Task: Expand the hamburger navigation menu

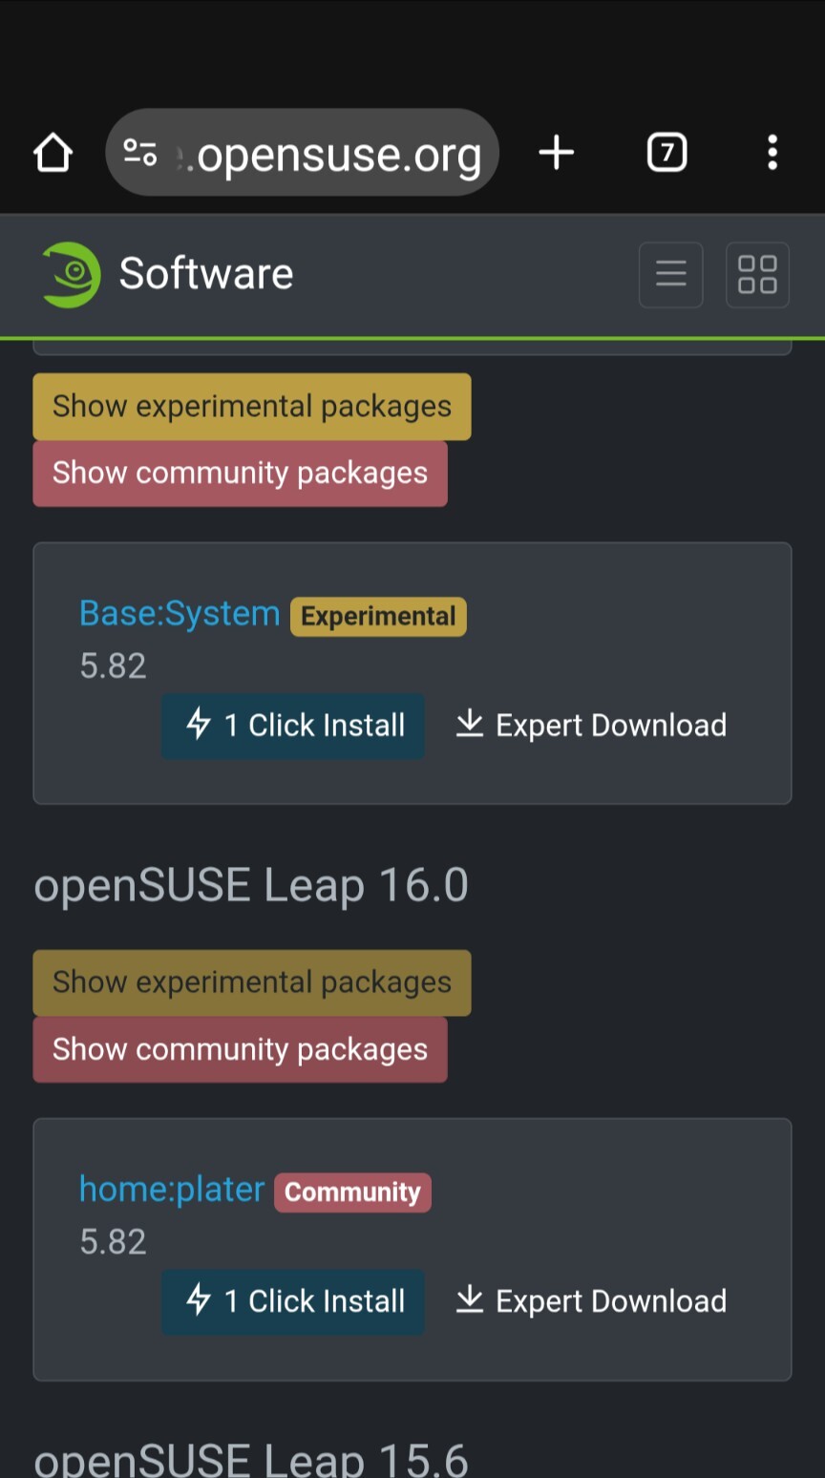Action: click(670, 275)
